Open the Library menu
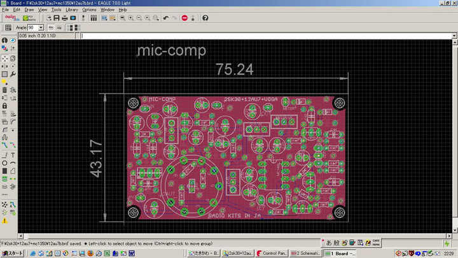458x258 pixels. [x=72, y=10]
